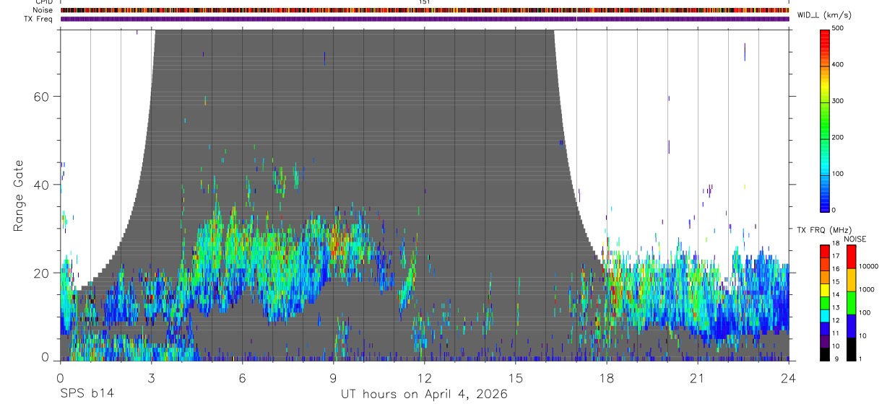Click the NOISE legend heading
The width and height of the screenshot is (887, 409).
click(x=855, y=239)
